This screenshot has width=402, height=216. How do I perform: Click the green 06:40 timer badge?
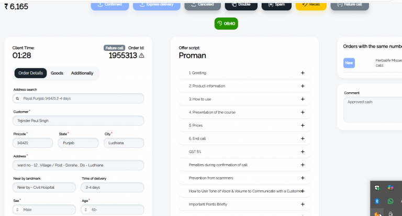click(226, 24)
